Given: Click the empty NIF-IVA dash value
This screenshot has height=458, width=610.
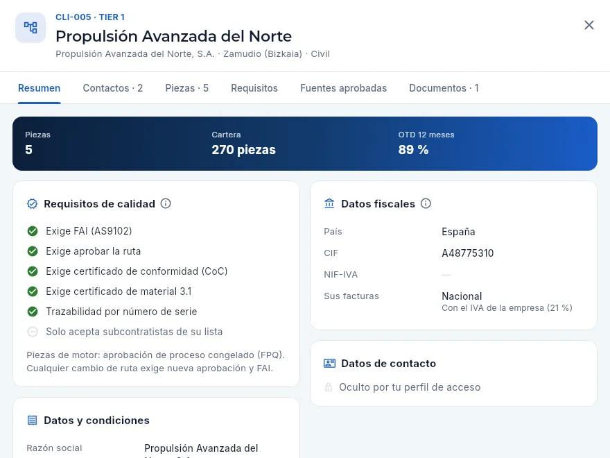Looking at the screenshot, I should pyautogui.click(x=446, y=275).
